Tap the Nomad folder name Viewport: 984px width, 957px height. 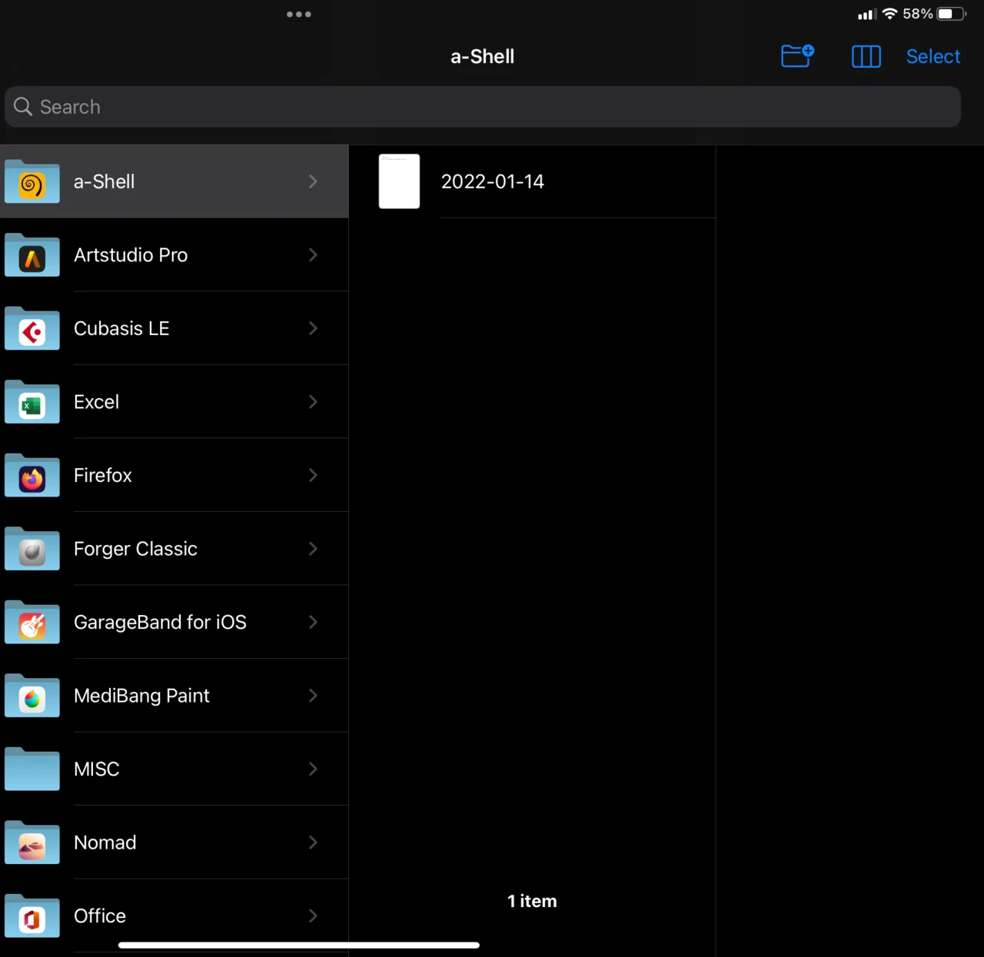[x=105, y=842]
